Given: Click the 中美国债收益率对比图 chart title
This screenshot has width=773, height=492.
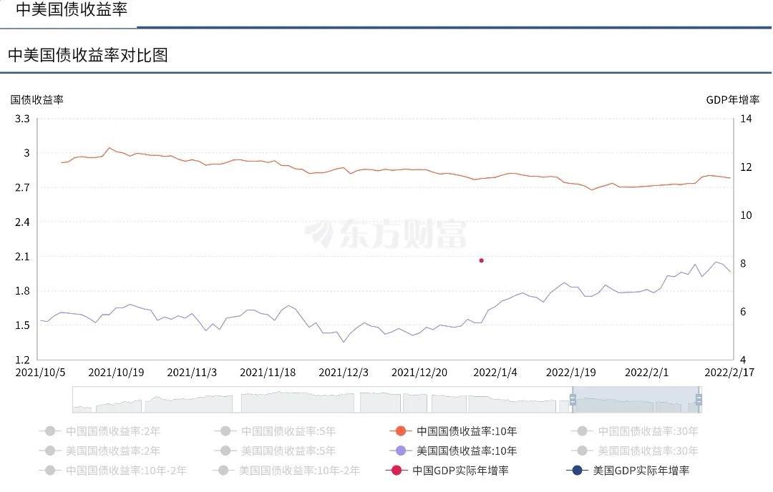Looking at the screenshot, I should [x=87, y=55].
